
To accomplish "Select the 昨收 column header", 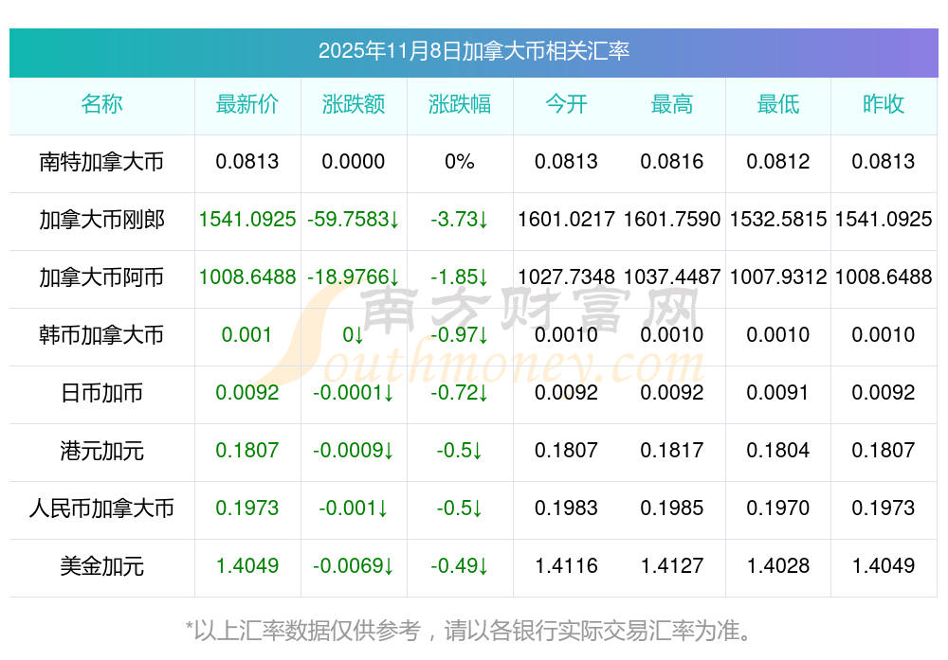I will pos(884,105).
